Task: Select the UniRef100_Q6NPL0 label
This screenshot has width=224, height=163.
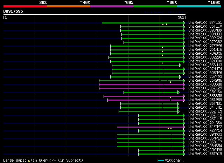Action: pos(205,138)
